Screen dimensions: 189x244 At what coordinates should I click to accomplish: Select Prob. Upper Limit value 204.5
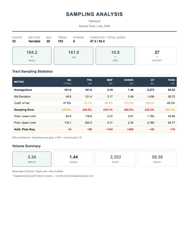pos(89,123)
